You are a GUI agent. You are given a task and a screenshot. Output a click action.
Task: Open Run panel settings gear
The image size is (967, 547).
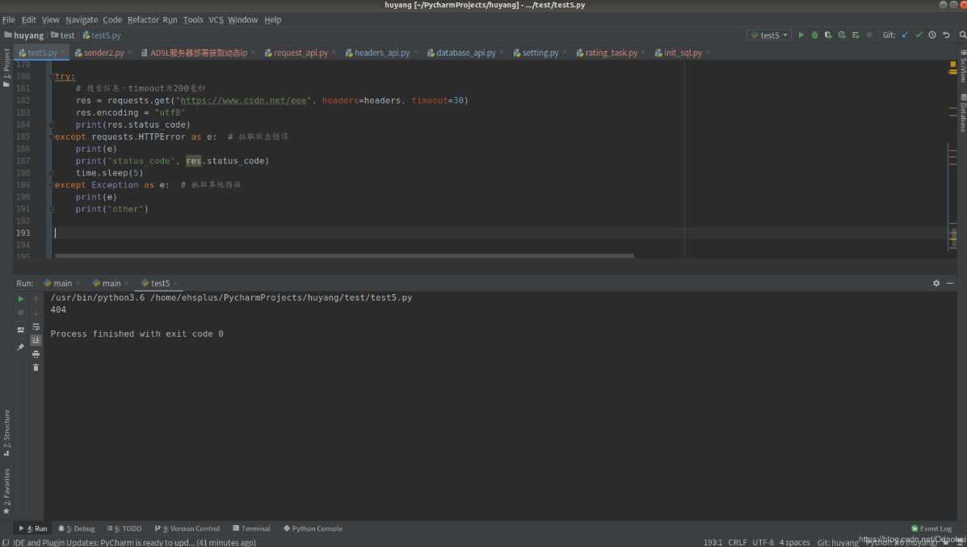pos(936,284)
